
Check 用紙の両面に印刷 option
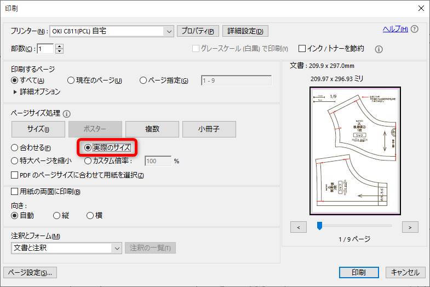[x=15, y=192]
